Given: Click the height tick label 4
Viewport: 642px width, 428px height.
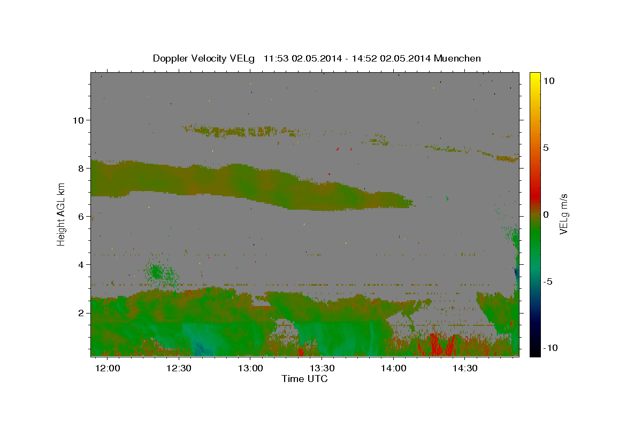Looking at the screenshot, I should point(80,264).
